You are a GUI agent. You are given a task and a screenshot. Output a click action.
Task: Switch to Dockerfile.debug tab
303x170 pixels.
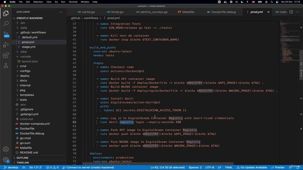pyautogui.click(x=221, y=12)
